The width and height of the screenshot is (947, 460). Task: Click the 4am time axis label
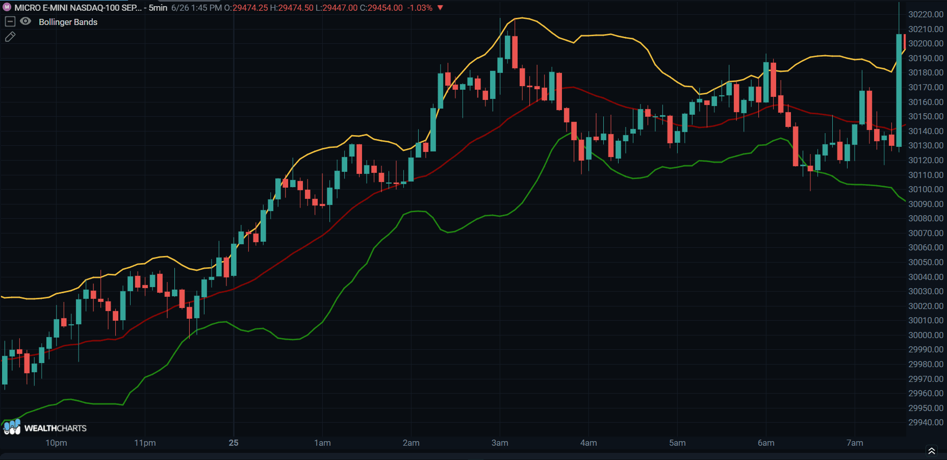point(588,443)
